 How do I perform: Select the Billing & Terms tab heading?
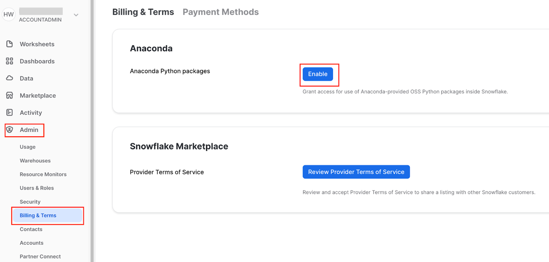point(143,12)
